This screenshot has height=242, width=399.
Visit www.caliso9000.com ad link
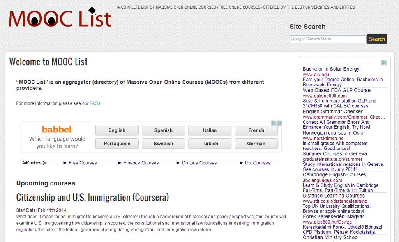click(x=325, y=96)
